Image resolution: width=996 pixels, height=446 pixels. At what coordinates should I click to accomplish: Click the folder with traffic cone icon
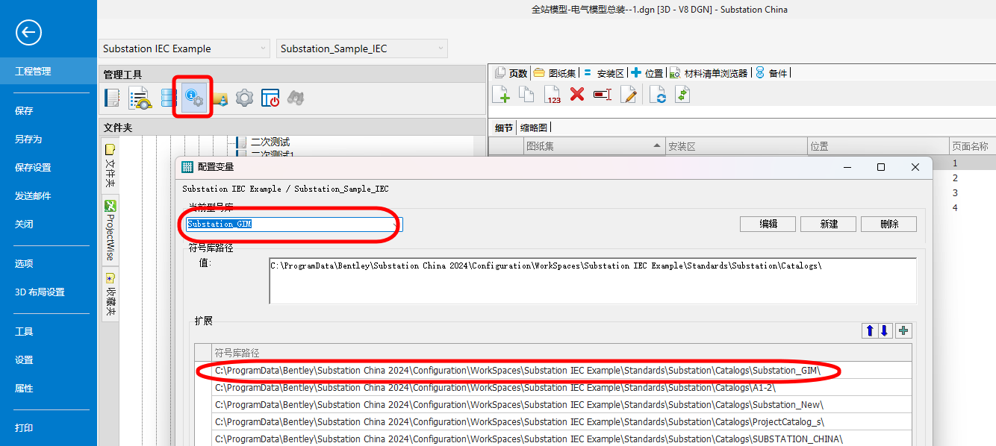(x=220, y=98)
